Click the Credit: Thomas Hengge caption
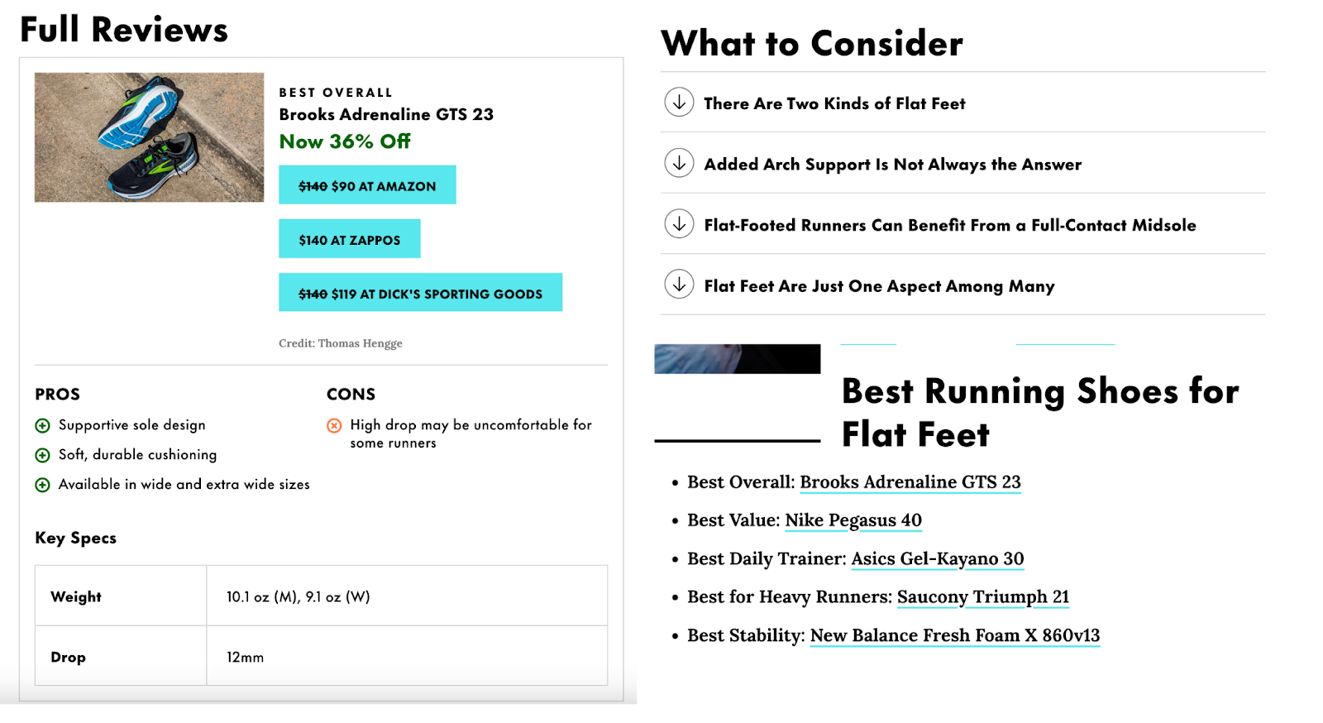 [x=341, y=343]
